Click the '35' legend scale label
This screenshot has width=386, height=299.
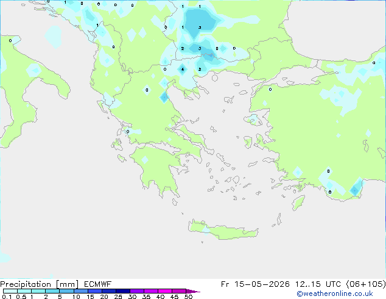click(146, 297)
